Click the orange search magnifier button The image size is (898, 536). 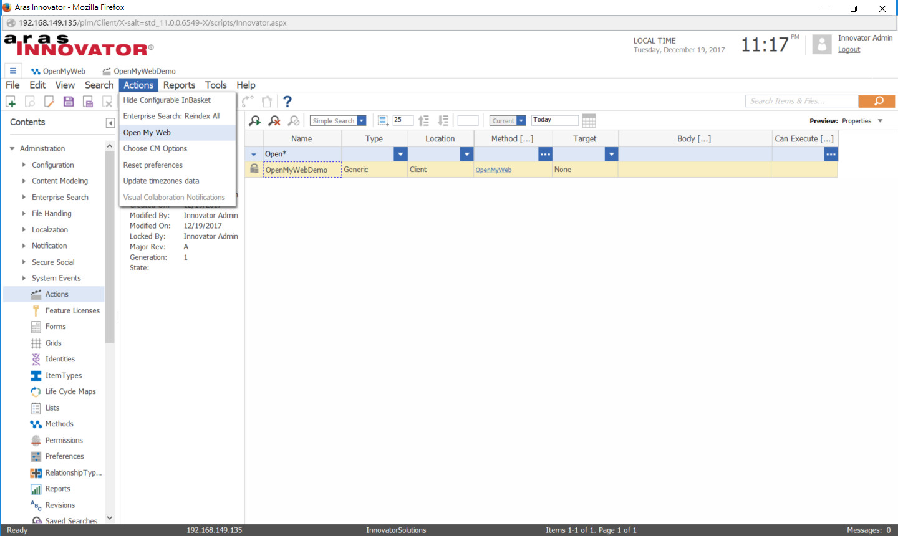[877, 101]
